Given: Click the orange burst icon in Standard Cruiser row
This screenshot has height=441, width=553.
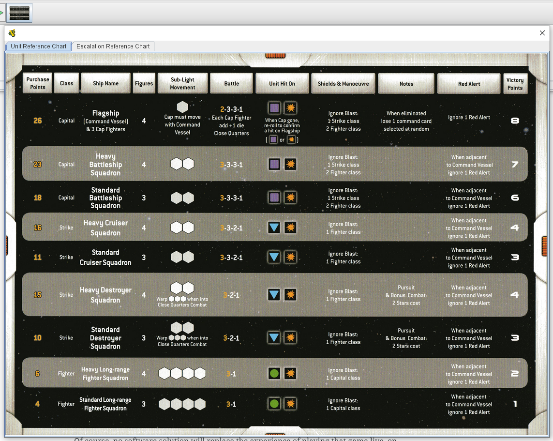Looking at the screenshot, I should coord(290,257).
